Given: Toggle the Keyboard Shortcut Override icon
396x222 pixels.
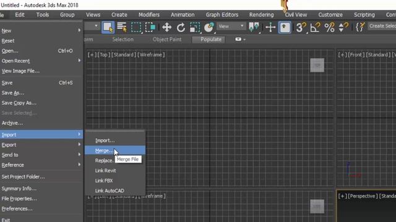Looking at the screenshot, I should coord(285,27).
